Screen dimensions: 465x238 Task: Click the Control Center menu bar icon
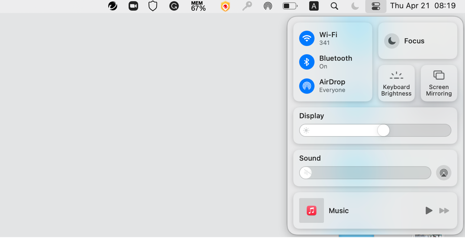coord(376,6)
